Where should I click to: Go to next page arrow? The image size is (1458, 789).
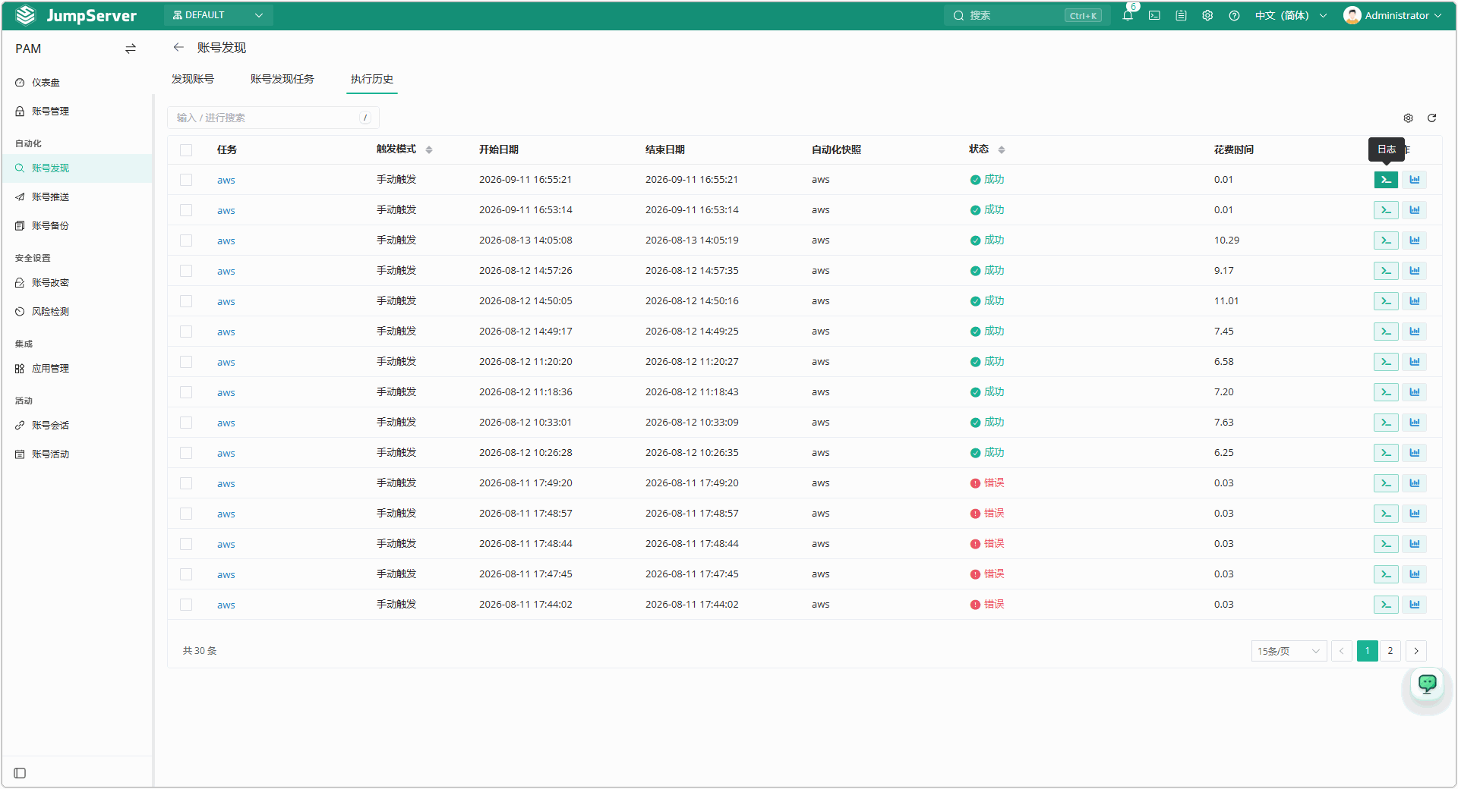1416,651
